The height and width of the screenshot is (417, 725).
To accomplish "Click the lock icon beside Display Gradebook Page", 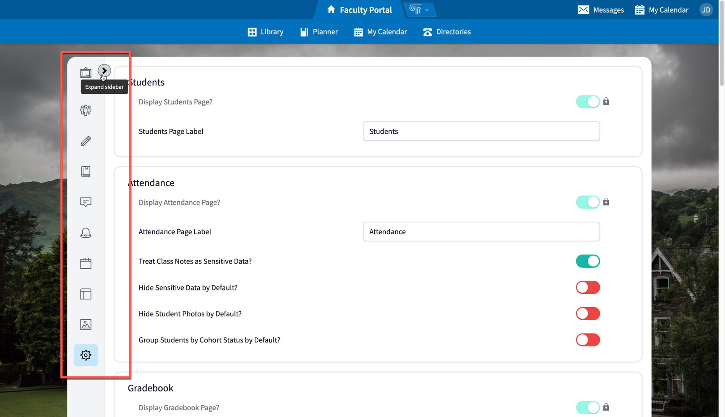I will [606, 407].
